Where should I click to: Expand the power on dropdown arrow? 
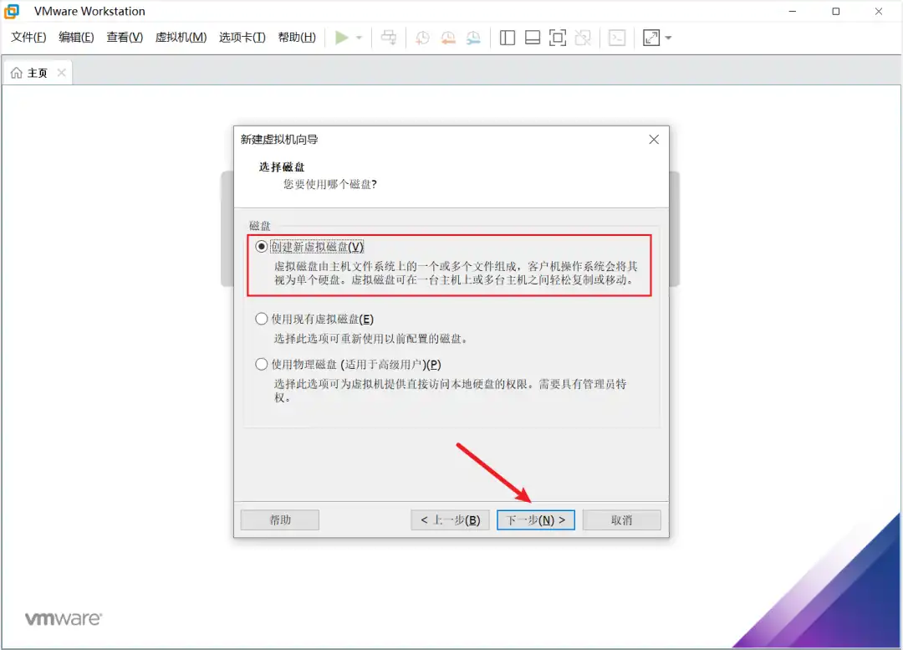[x=359, y=38]
